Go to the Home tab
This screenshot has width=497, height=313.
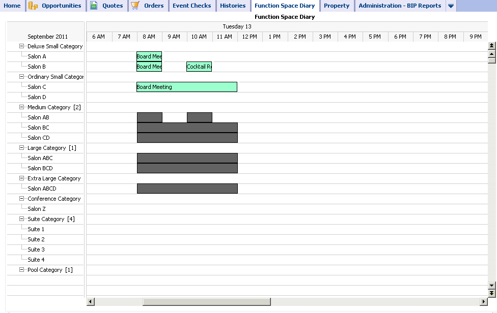(12, 6)
